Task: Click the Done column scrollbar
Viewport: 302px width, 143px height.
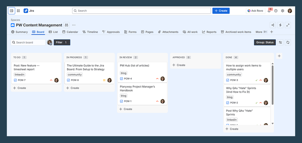Action: [273, 85]
